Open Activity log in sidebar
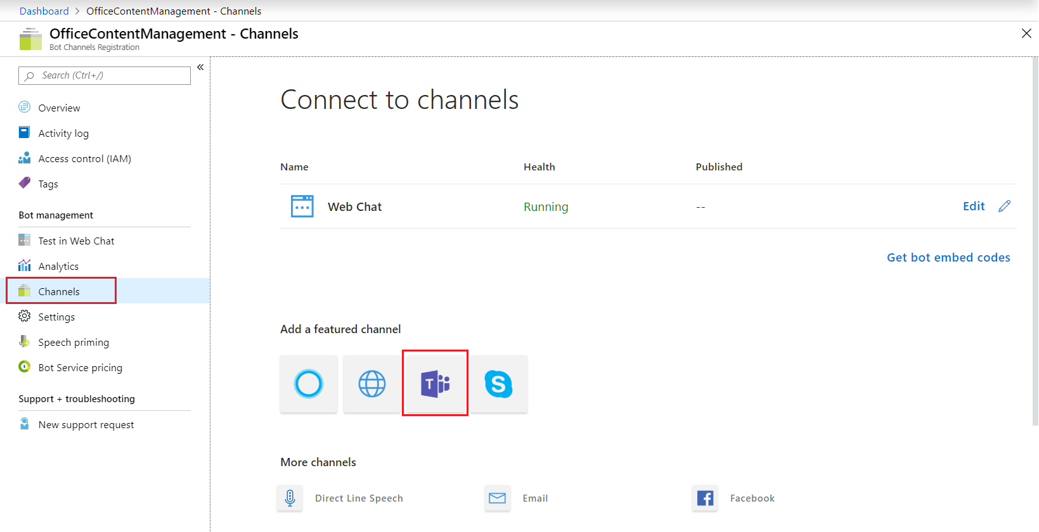The width and height of the screenshot is (1039, 532). click(63, 134)
